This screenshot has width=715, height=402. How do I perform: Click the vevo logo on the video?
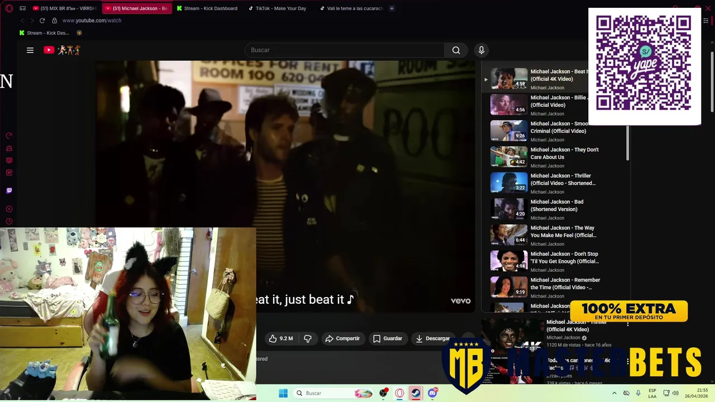pos(461,301)
